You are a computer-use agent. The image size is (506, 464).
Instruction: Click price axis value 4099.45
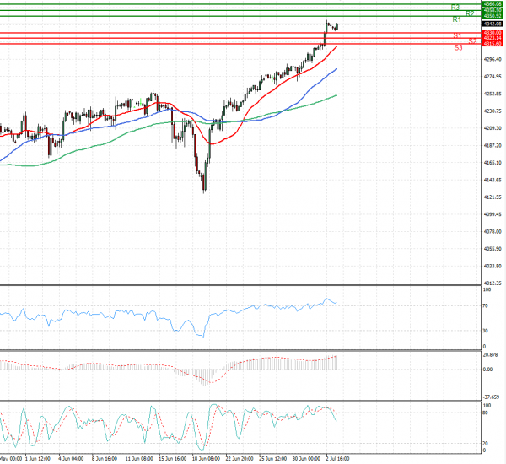point(493,214)
